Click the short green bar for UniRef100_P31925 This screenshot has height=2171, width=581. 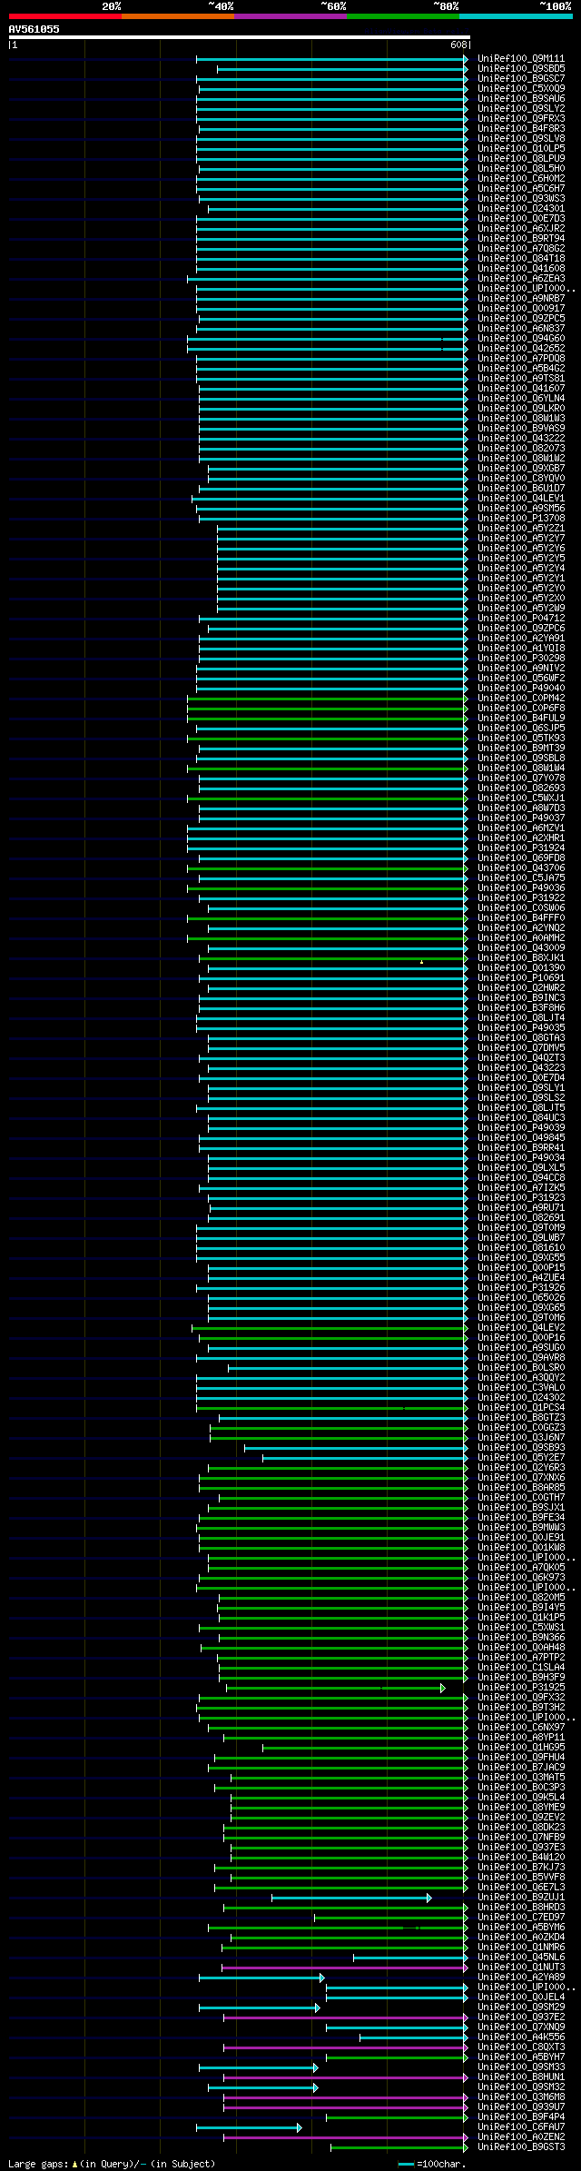click(x=335, y=1688)
